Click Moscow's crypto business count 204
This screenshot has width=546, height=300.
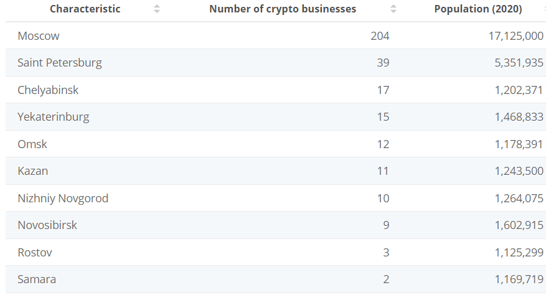[380, 36]
